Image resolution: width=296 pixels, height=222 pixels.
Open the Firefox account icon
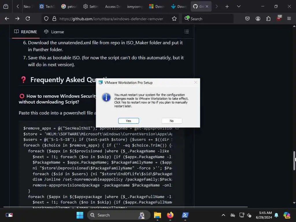[x=258, y=18]
